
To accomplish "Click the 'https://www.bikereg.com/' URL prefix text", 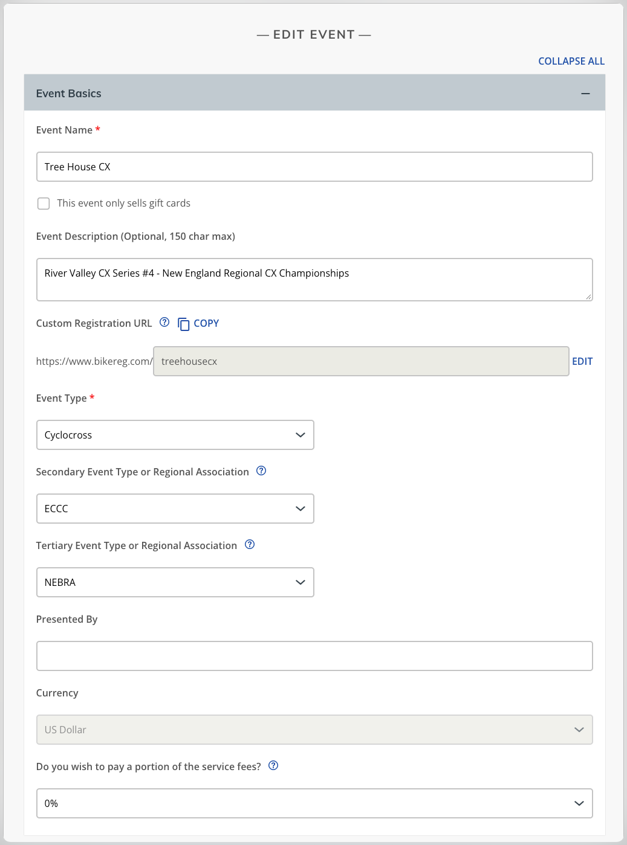I will pyautogui.click(x=94, y=361).
